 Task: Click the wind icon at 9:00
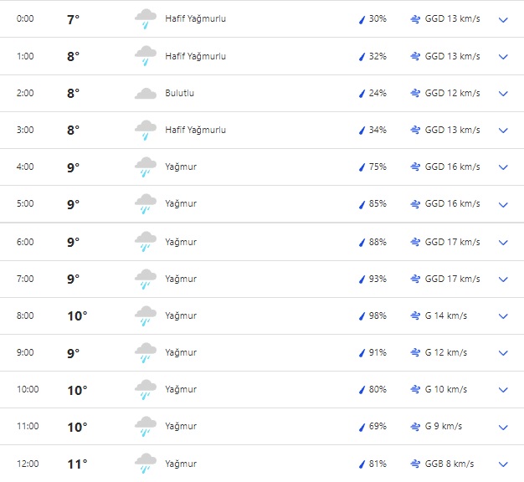pyautogui.click(x=415, y=352)
